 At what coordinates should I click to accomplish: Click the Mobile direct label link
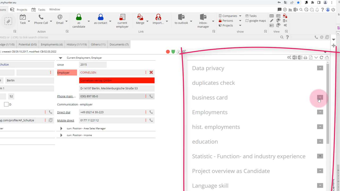pyautogui.click(x=66, y=120)
